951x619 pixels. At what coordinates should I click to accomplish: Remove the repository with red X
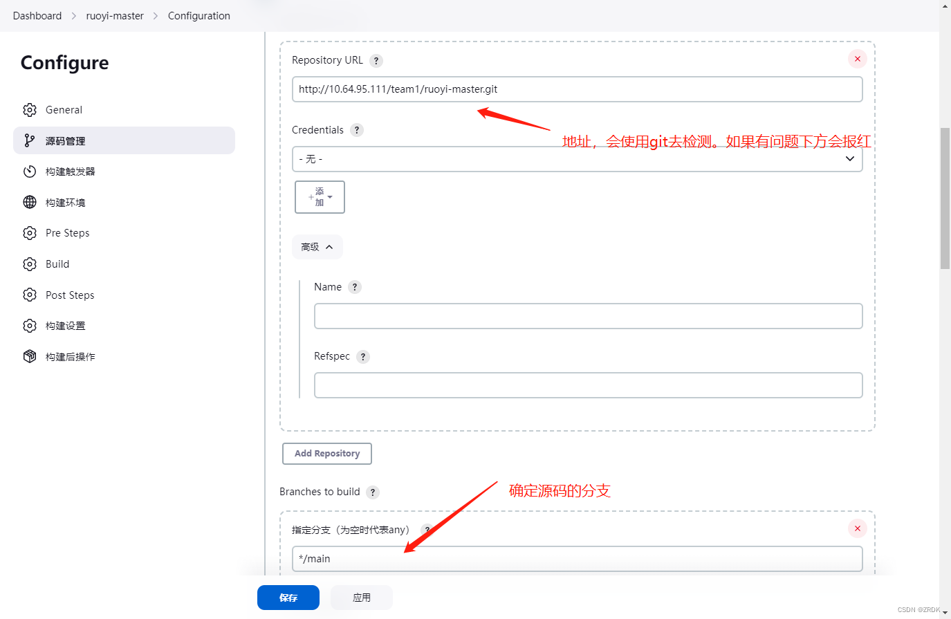click(858, 59)
